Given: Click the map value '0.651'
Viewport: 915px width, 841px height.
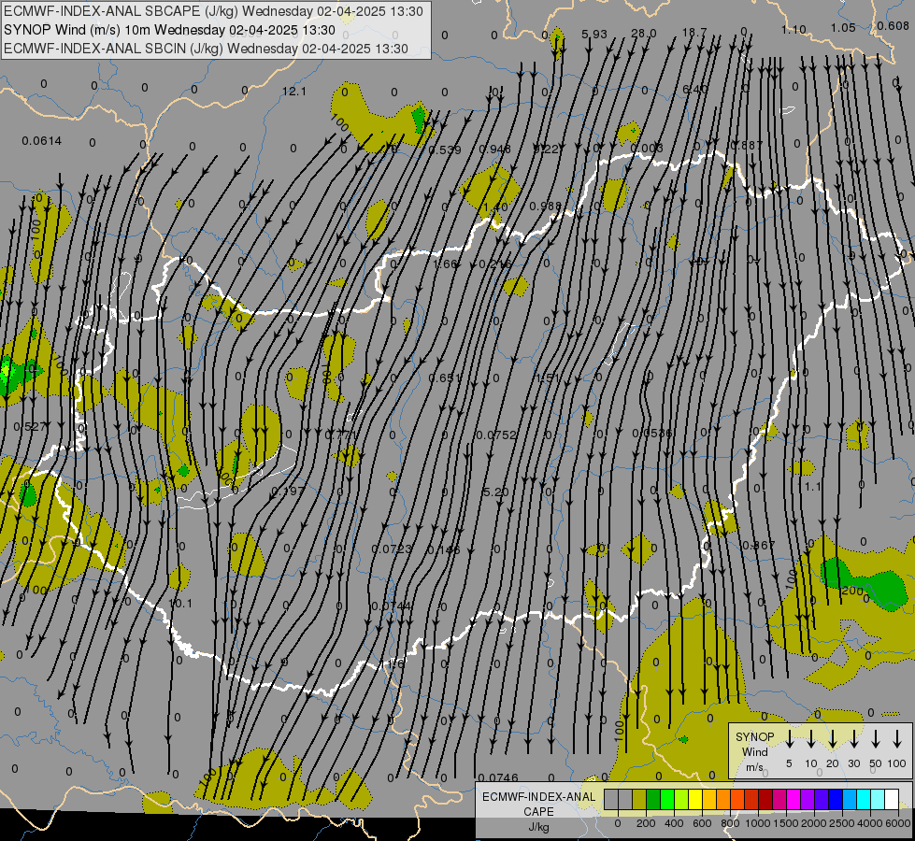Looking at the screenshot, I should click(445, 378).
